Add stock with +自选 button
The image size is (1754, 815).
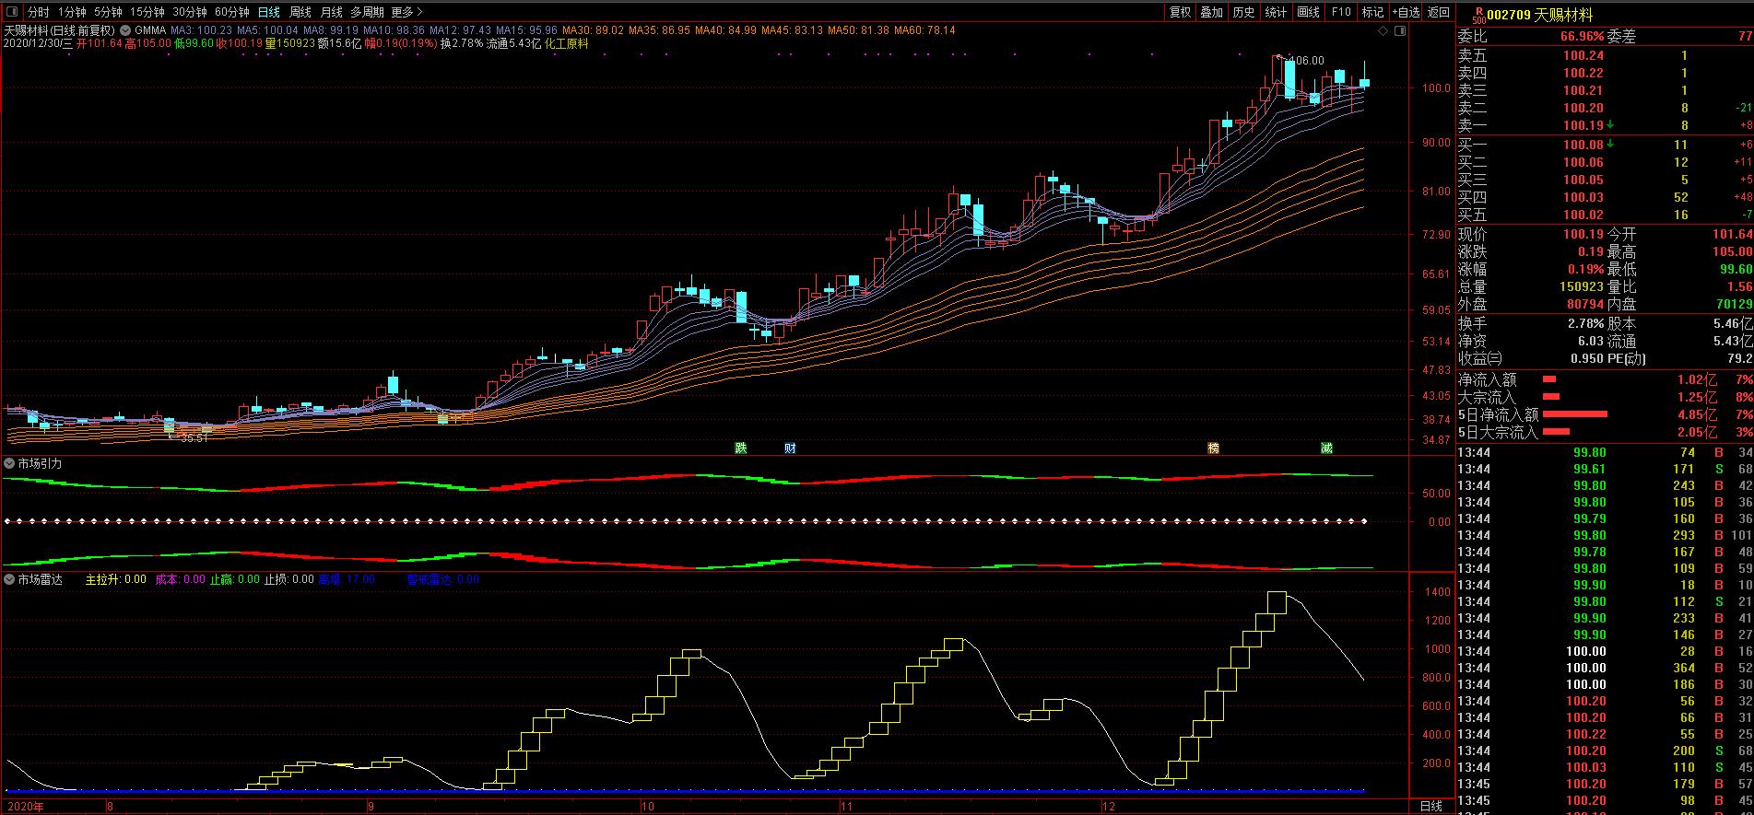[1406, 12]
